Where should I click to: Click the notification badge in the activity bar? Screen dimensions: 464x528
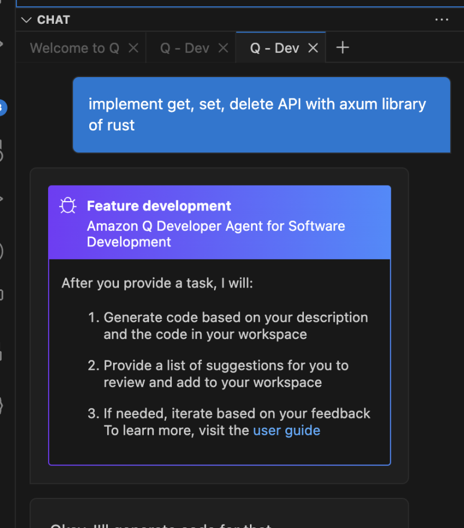point(2,107)
